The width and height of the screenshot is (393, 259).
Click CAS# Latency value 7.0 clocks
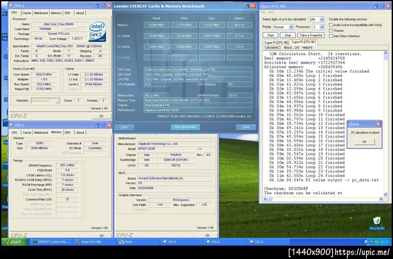[x=67, y=175]
